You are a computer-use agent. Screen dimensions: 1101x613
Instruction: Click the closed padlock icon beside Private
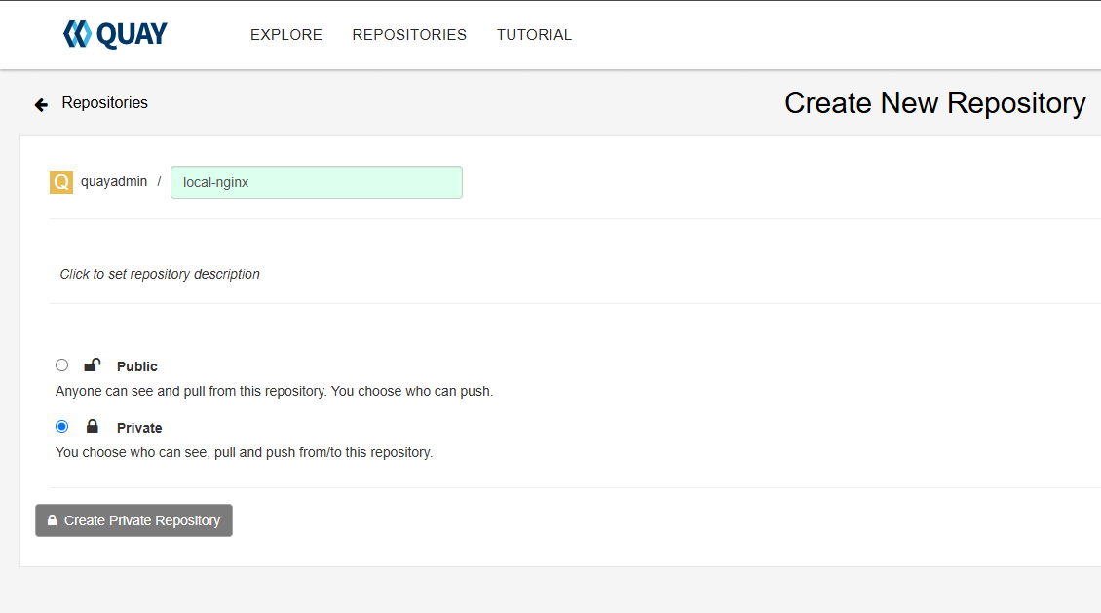click(x=93, y=426)
